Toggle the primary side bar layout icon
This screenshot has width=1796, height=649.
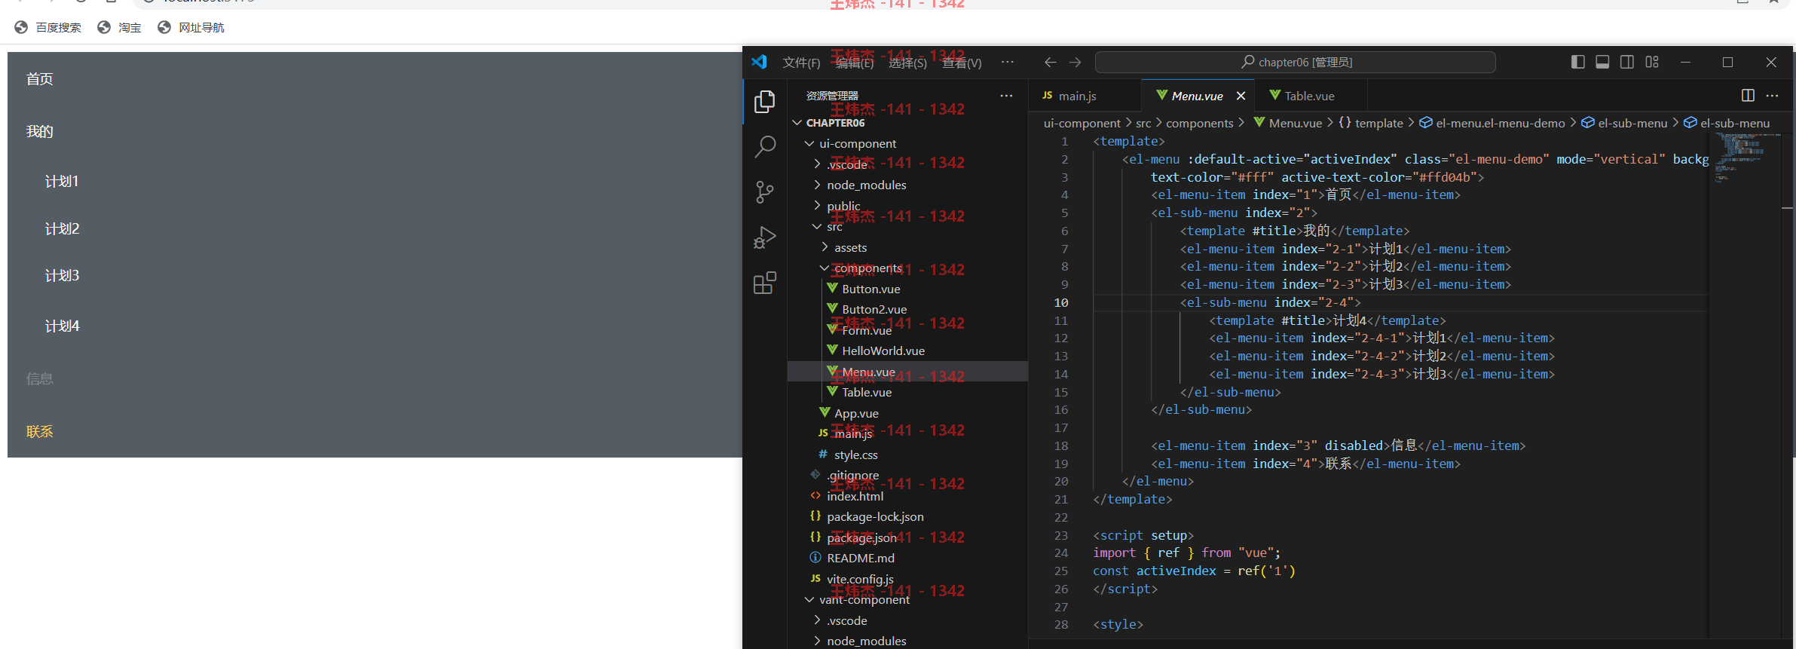(1577, 62)
